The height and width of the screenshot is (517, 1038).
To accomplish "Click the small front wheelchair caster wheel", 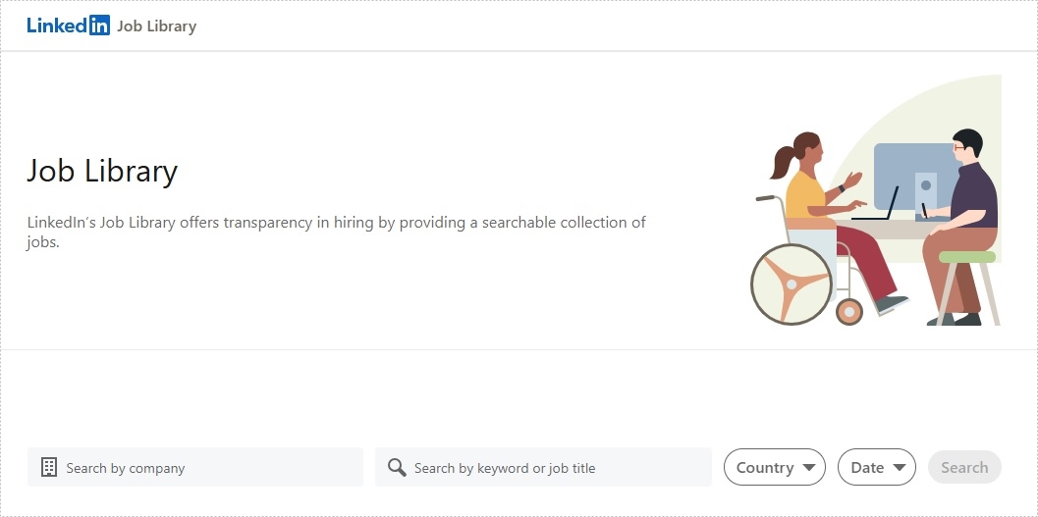I will pyautogui.click(x=849, y=311).
